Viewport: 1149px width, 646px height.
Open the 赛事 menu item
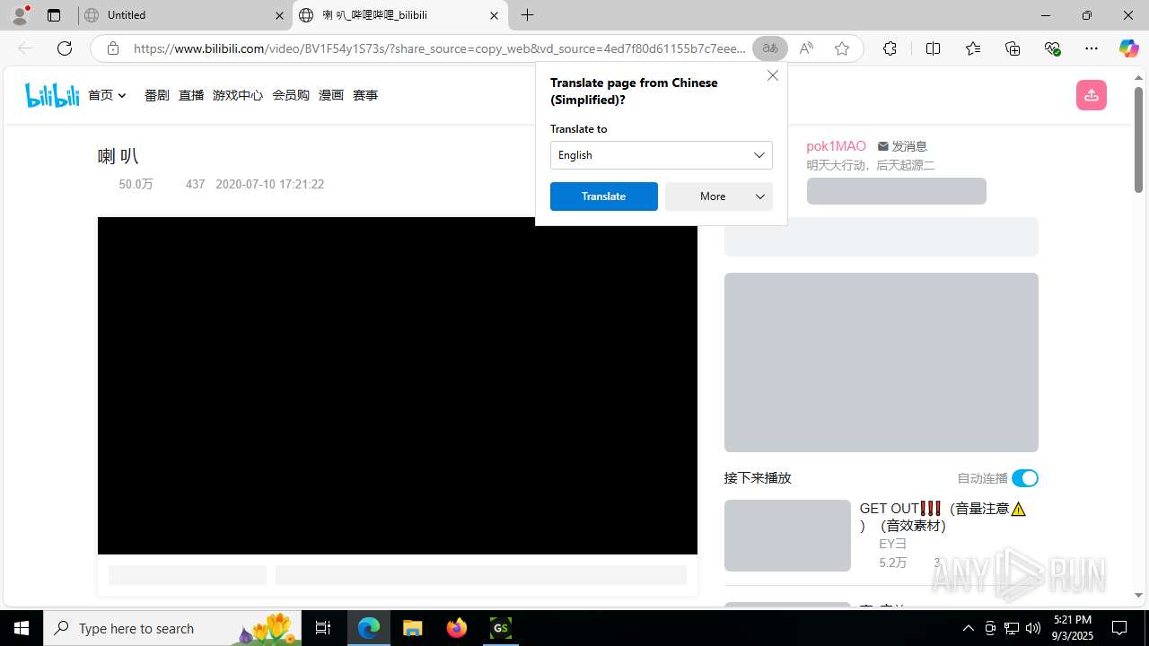365,95
